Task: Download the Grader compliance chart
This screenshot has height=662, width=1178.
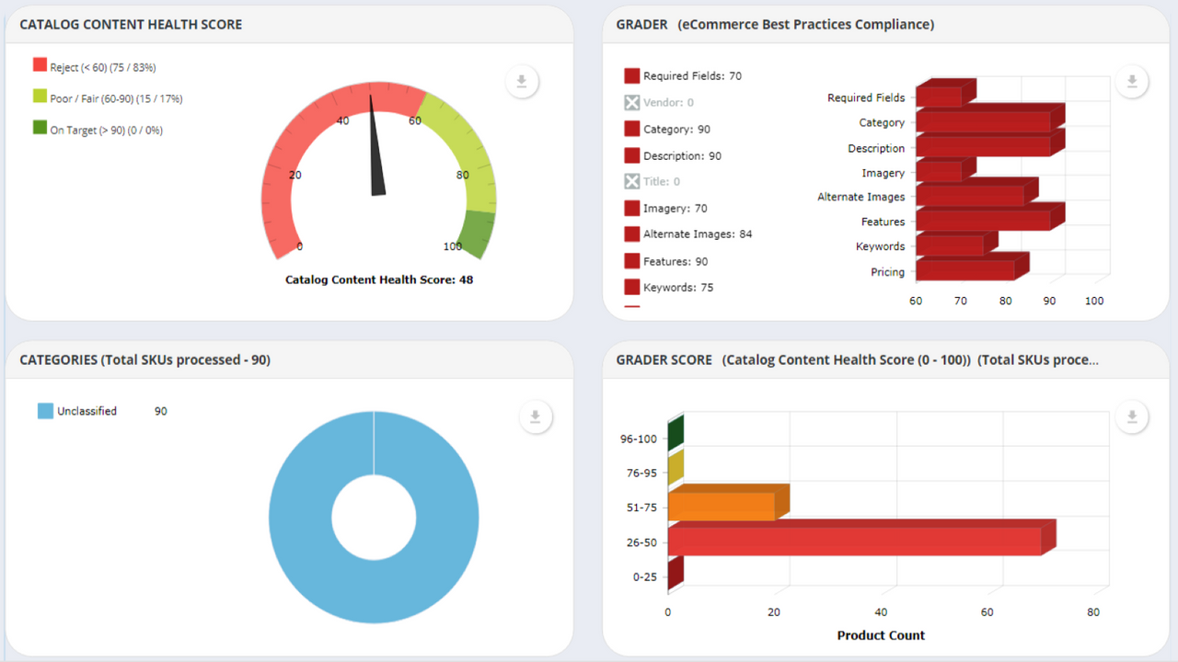Action: coord(1132,82)
